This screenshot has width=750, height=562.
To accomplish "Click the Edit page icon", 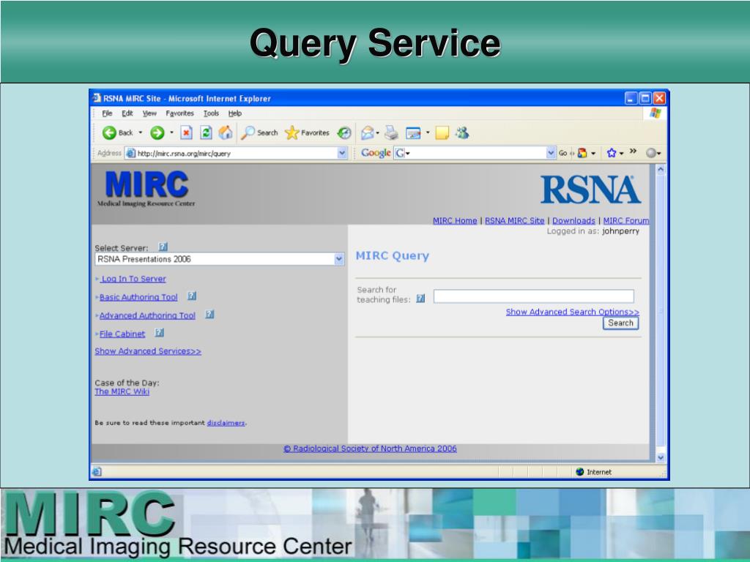I will (x=413, y=133).
